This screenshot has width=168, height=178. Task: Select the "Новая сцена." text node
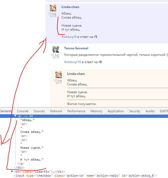32,148
